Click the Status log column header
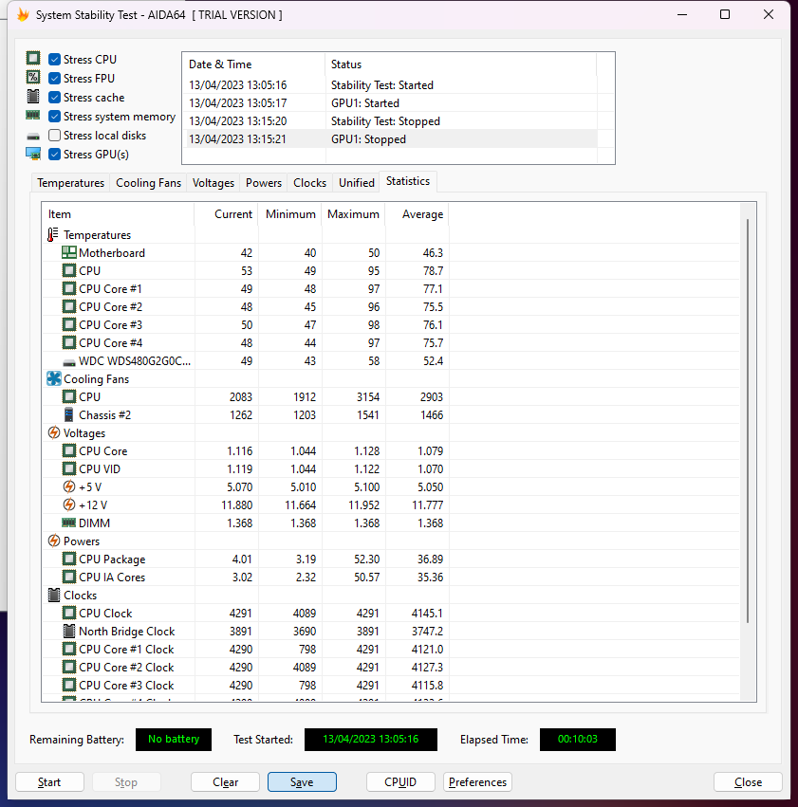 [x=461, y=64]
